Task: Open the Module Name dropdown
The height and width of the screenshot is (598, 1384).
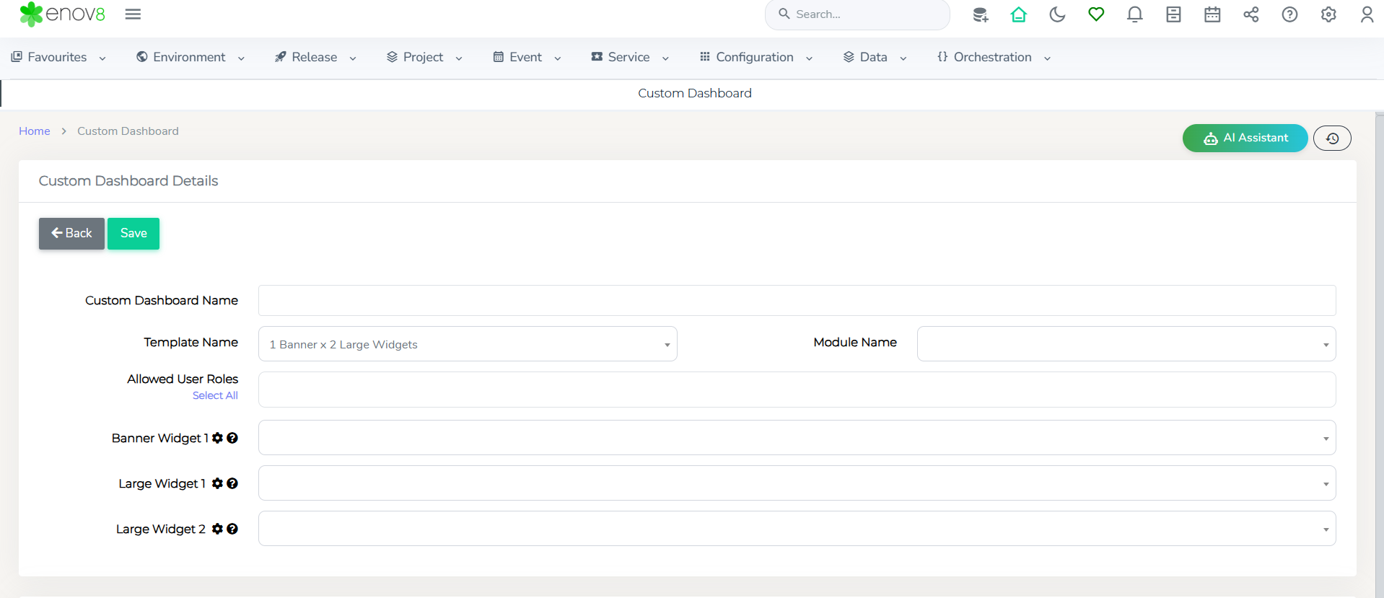Action: tap(1126, 344)
